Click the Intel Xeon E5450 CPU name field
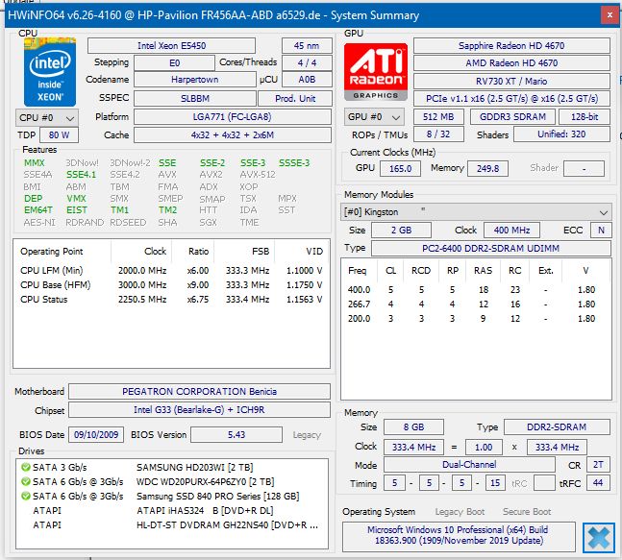Viewport: 622px width, 560px height. 171,45
